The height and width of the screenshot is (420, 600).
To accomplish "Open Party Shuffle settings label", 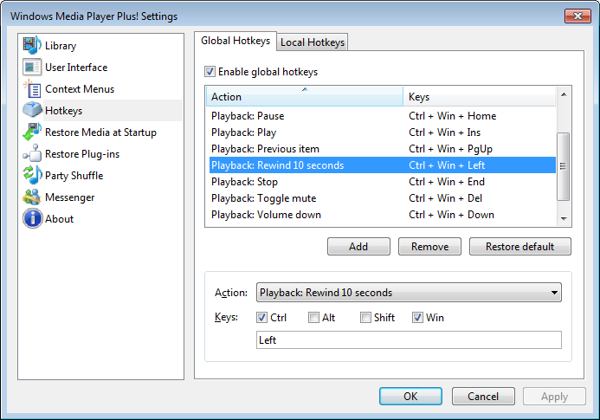I will pos(74,176).
